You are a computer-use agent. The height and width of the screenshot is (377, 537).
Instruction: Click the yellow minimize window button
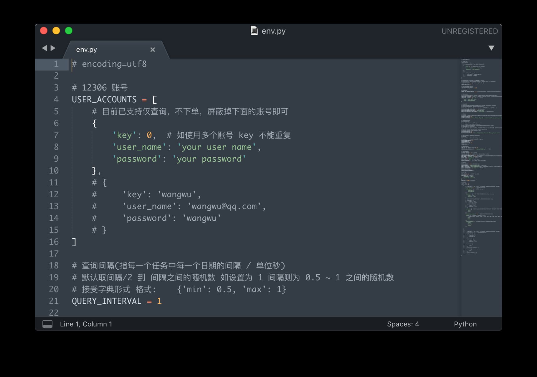click(x=56, y=31)
